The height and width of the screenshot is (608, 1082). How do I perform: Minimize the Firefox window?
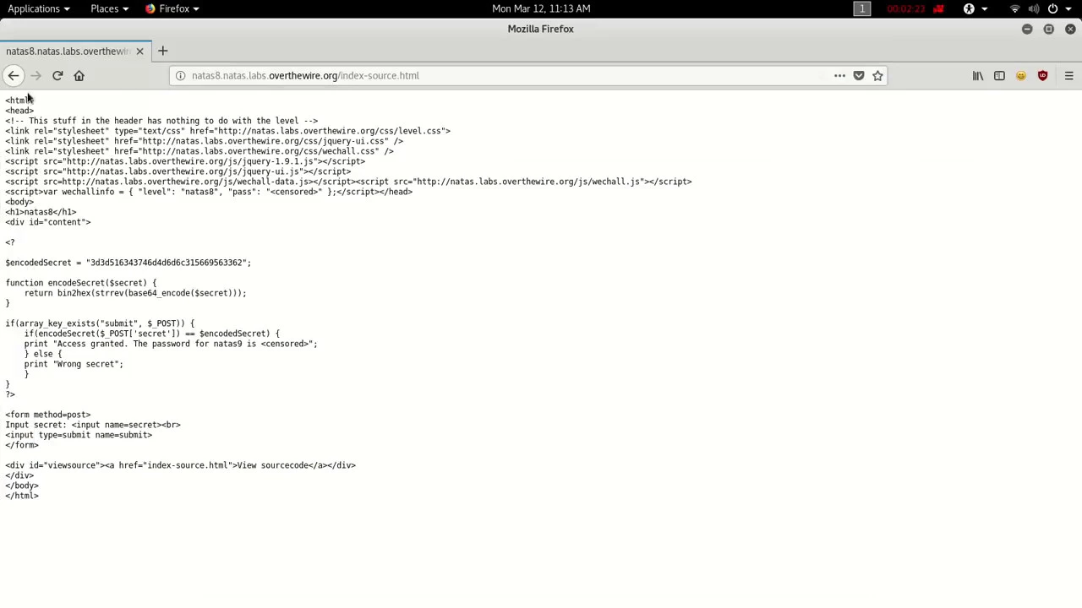tap(1027, 30)
